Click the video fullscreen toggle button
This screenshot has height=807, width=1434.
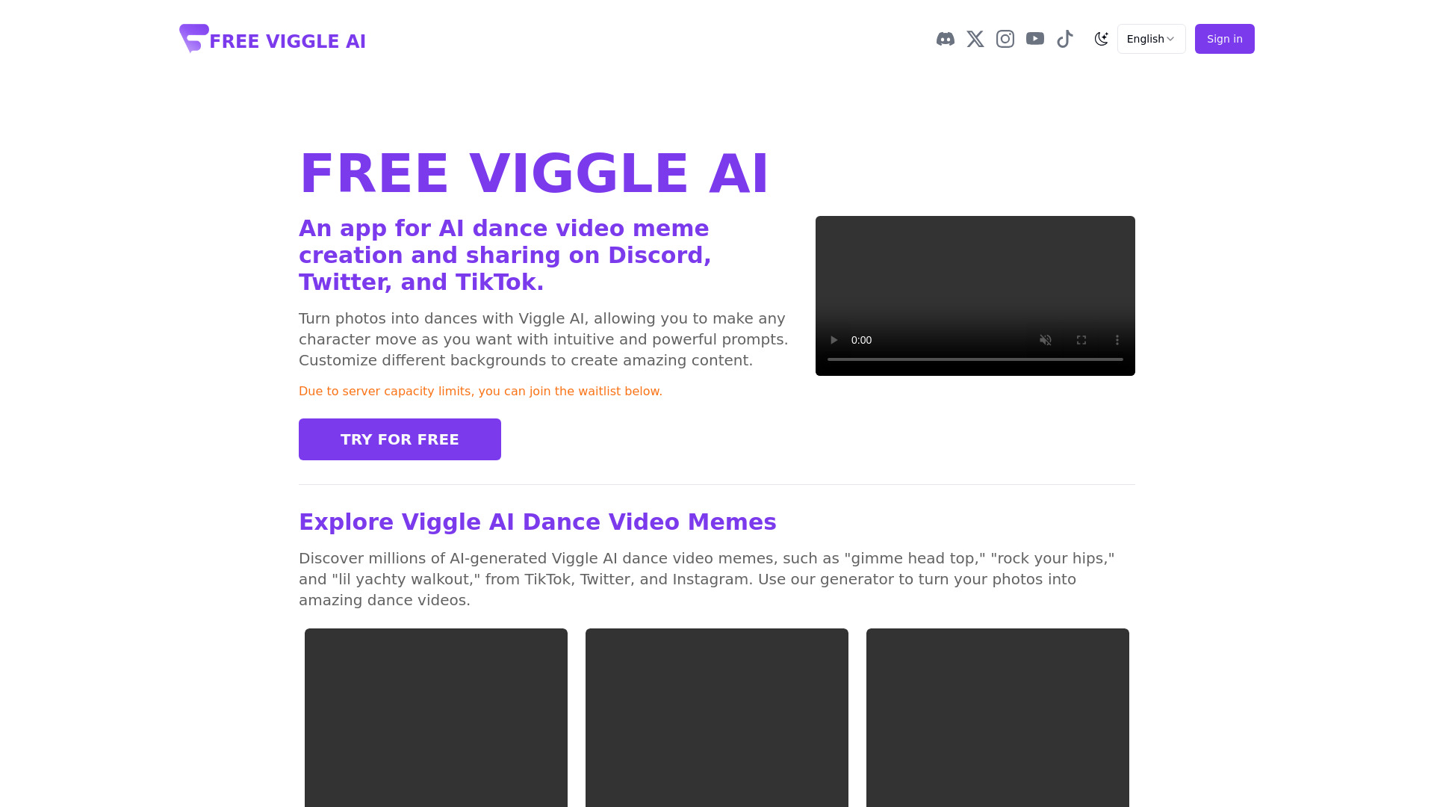[x=1081, y=340]
